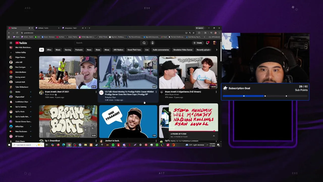Screen dimensions: 323x182
Task: Open the YouTube hamburger guide menu
Action: click(11, 43)
